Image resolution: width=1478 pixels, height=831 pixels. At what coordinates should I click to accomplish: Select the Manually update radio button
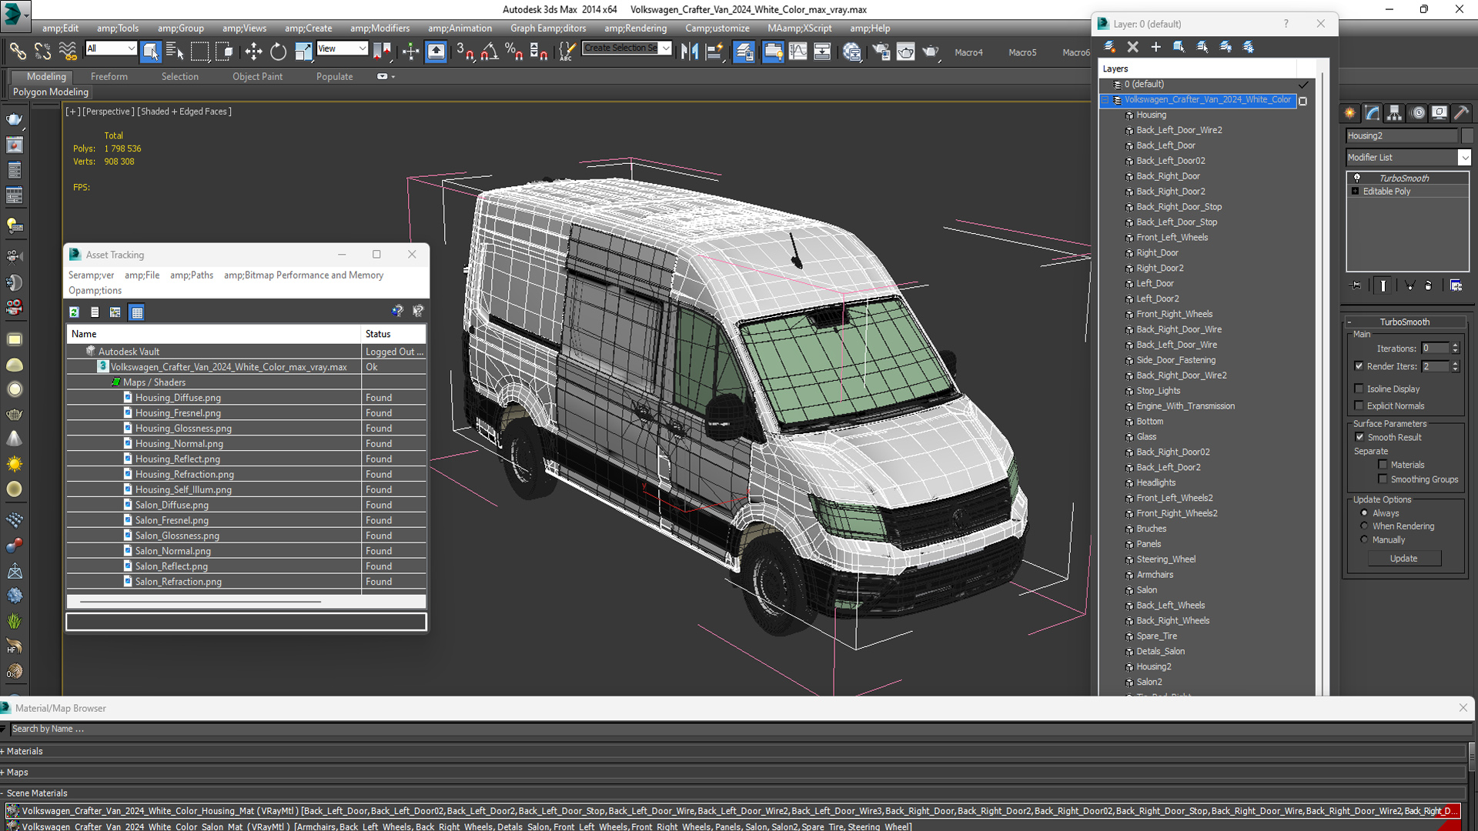pos(1364,539)
